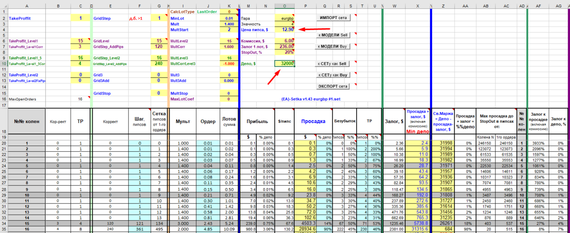Click the к МОДЕЛИ Buy button
This screenshot has height=233, width=570.
point(334,46)
